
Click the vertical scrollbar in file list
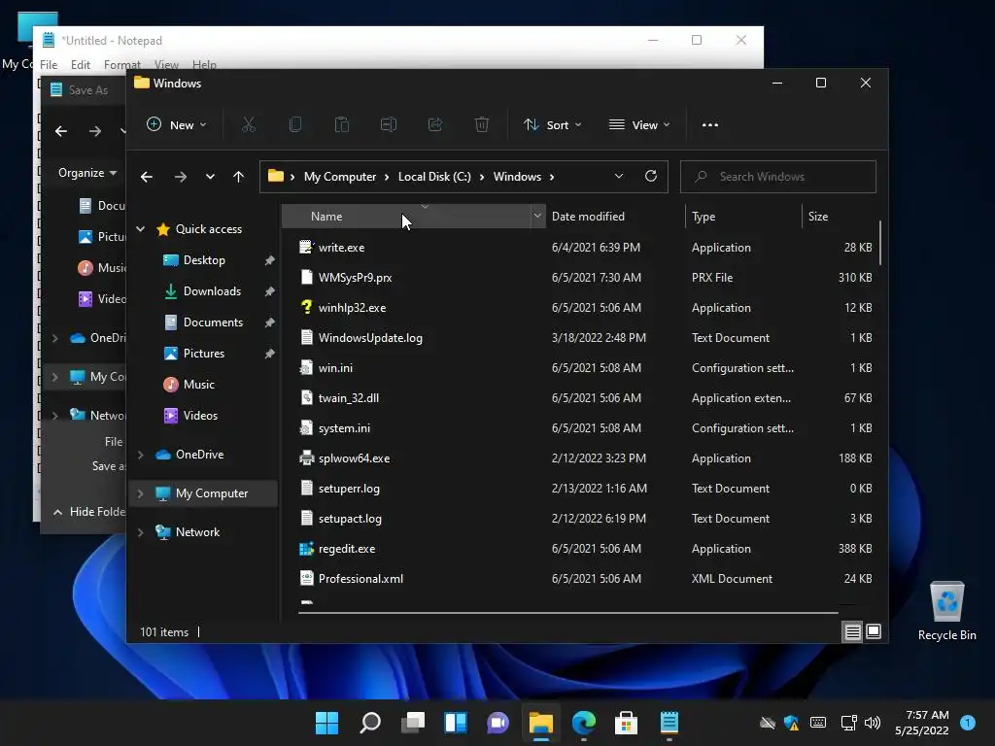880,242
